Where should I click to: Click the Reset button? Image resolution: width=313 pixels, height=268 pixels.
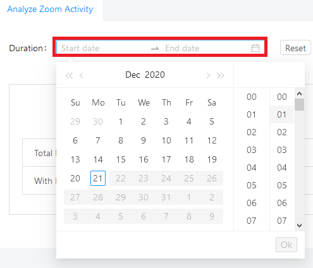point(295,48)
